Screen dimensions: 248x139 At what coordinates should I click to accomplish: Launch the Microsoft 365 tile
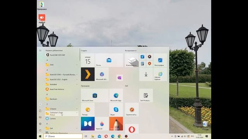(x=102, y=74)
